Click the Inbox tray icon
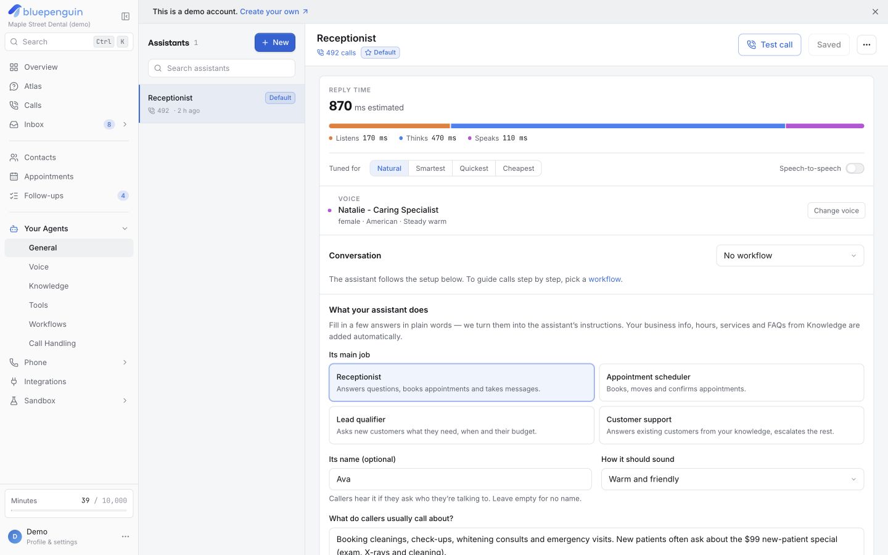The height and width of the screenshot is (555, 888). click(x=14, y=125)
